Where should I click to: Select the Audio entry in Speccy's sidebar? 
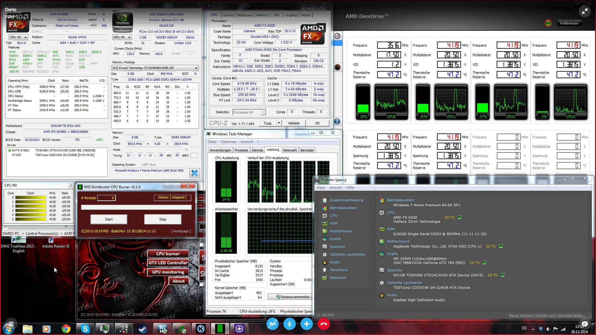pos(334,262)
